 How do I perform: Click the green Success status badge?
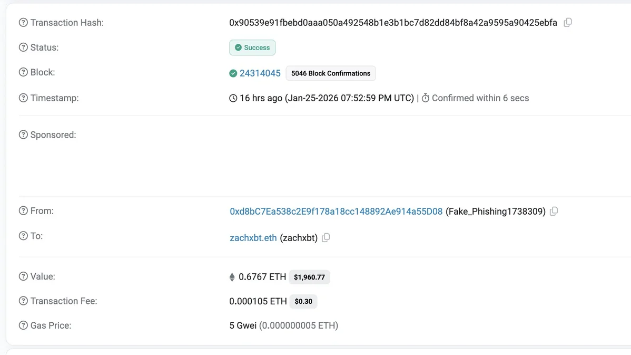pos(252,47)
